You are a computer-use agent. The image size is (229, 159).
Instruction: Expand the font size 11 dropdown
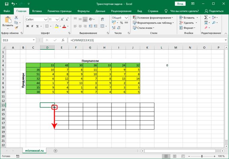point(57,19)
